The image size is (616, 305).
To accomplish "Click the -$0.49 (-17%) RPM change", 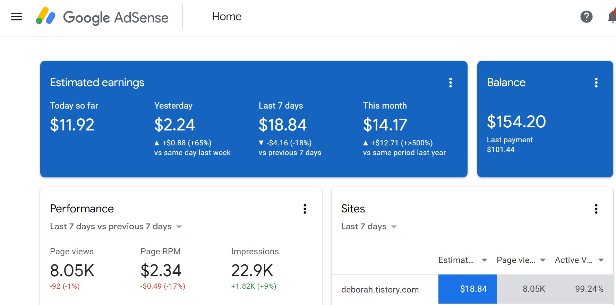I will [x=163, y=286].
